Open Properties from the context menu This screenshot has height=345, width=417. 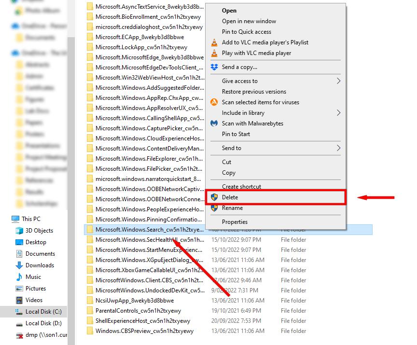point(235,222)
